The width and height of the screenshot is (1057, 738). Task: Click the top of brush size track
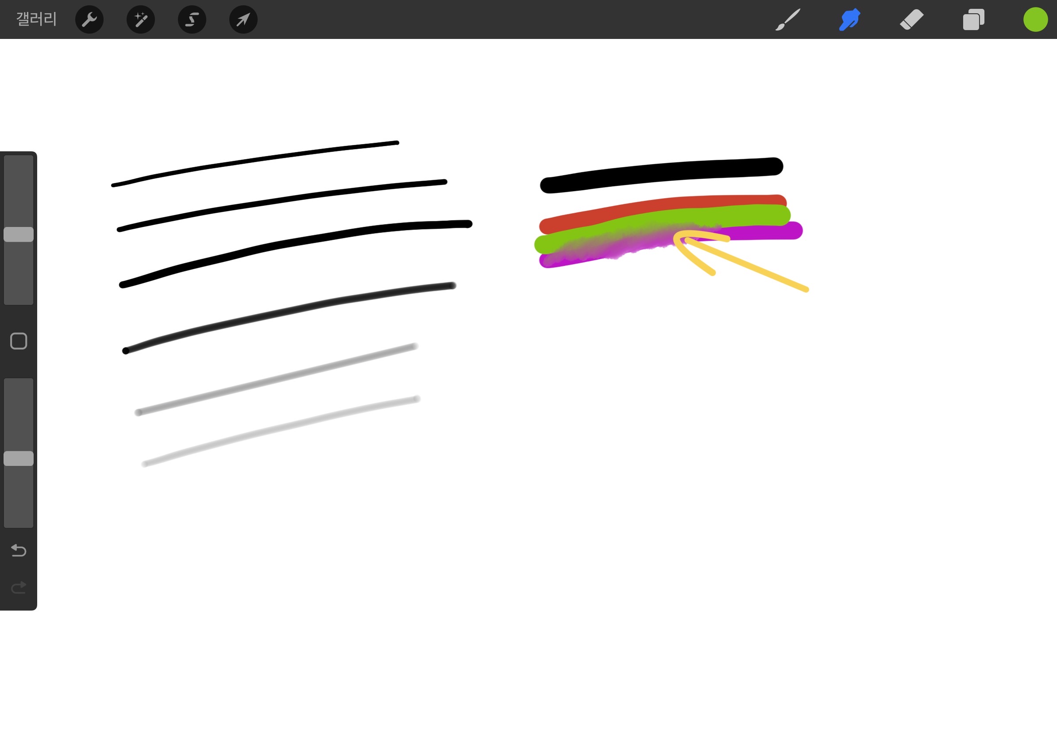[x=19, y=161]
